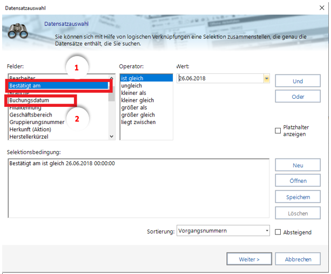Close the Datensatzauswahl dialog window
The image size is (331, 274).
(316, 6)
